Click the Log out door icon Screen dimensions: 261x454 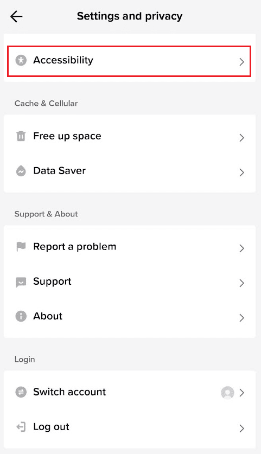[x=21, y=427]
